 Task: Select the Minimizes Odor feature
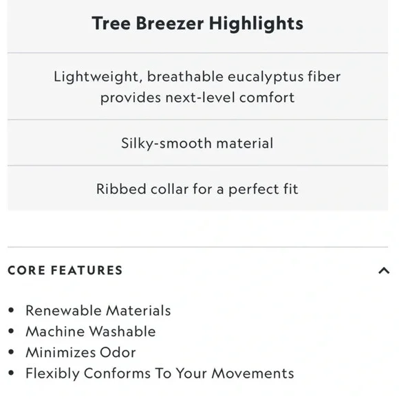[80, 352]
